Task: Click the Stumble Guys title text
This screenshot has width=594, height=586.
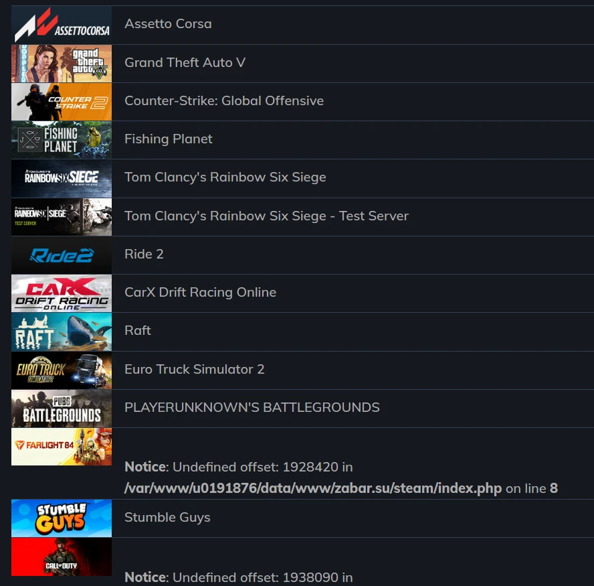Action: pyautogui.click(x=167, y=518)
